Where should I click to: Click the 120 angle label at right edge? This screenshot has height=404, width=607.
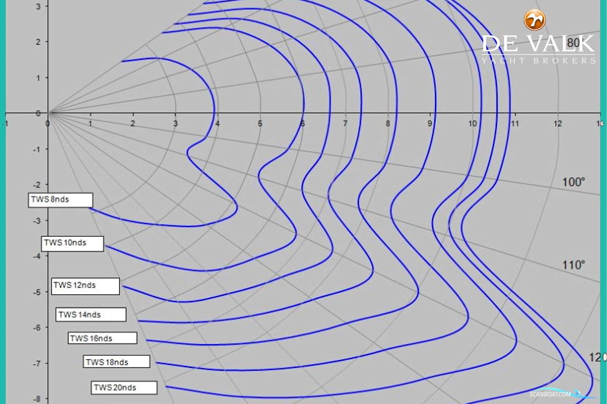(597, 357)
